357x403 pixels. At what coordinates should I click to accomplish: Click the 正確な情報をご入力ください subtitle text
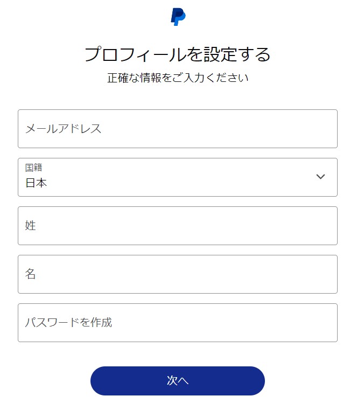pos(178,78)
